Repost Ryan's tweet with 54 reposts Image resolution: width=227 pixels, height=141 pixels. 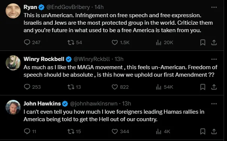(75, 42)
